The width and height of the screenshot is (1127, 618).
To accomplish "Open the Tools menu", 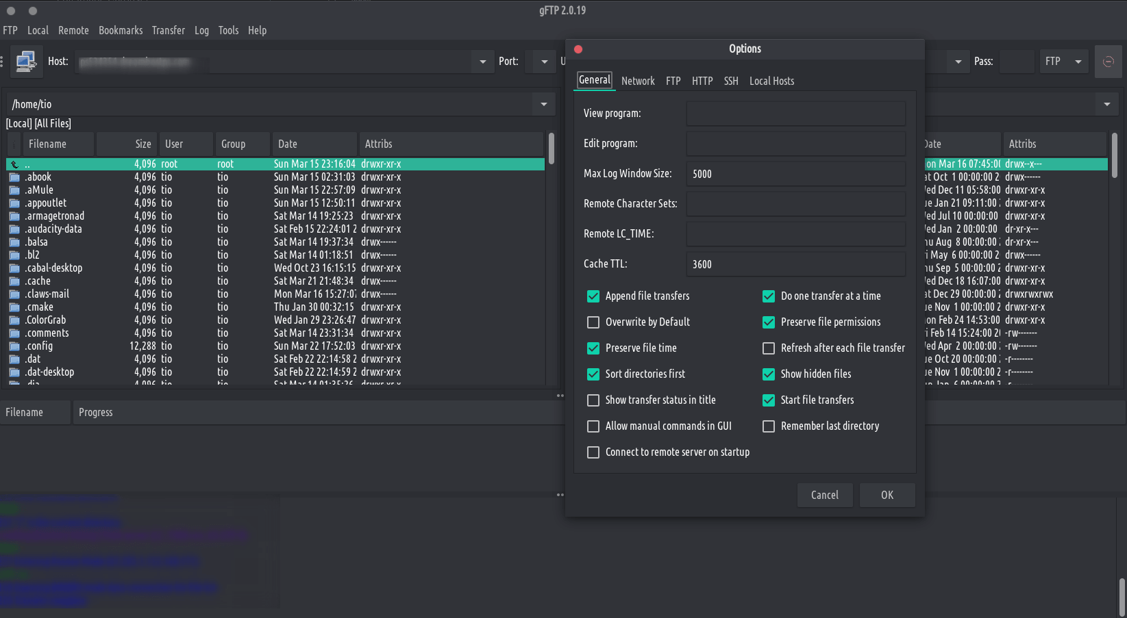I will pyautogui.click(x=228, y=30).
